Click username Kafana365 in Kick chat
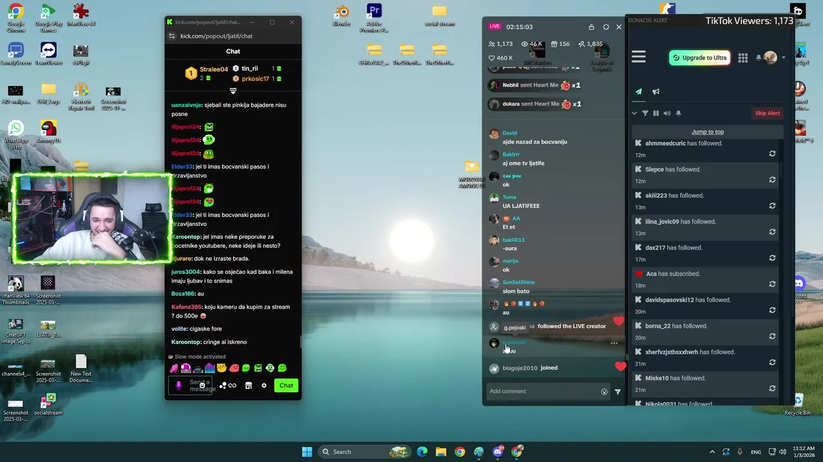 186,307
